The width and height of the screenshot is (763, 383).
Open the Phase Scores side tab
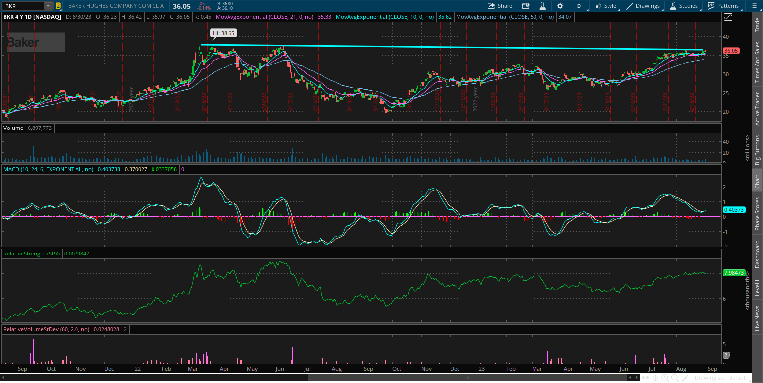tap(757, 213)
